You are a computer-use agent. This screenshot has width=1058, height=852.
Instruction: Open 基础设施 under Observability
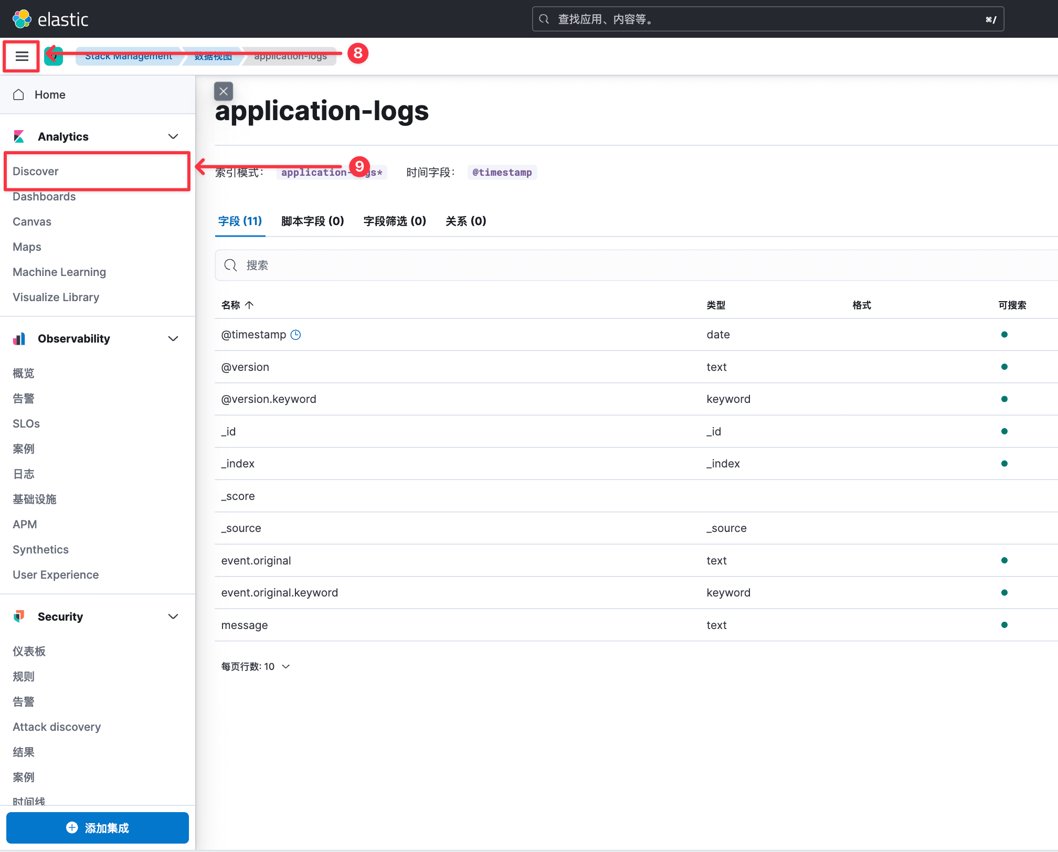click(x=35, y=499)
